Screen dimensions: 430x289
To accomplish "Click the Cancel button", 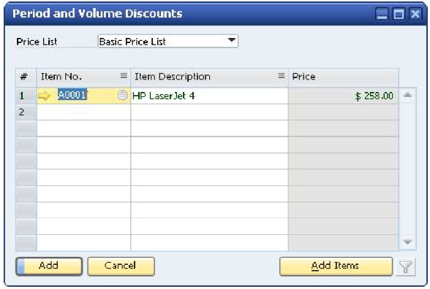I will [121, 266].
